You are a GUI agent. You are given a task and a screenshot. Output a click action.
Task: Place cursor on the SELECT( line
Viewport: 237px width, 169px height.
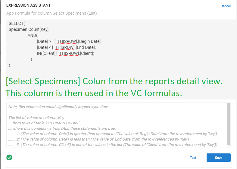point(17,23)
